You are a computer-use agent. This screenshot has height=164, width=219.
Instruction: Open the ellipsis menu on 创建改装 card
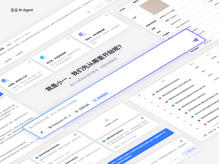[x=155, y=124]
